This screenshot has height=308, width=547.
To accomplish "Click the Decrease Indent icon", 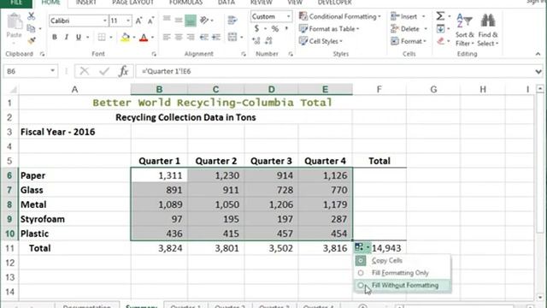I will [x=204, y=37].
